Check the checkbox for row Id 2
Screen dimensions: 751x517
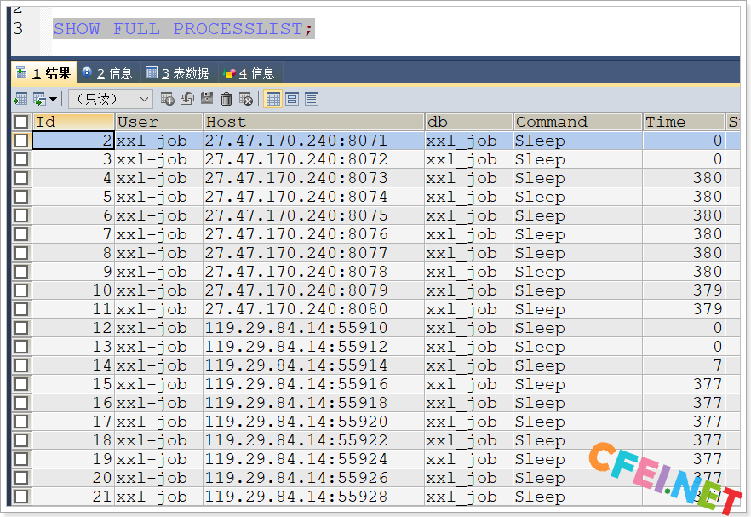(x=21, y=141)
